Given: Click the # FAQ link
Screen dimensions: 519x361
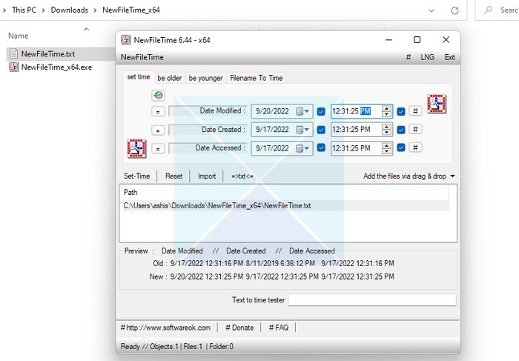Looking at the screenshot, I should click(278, 328).
